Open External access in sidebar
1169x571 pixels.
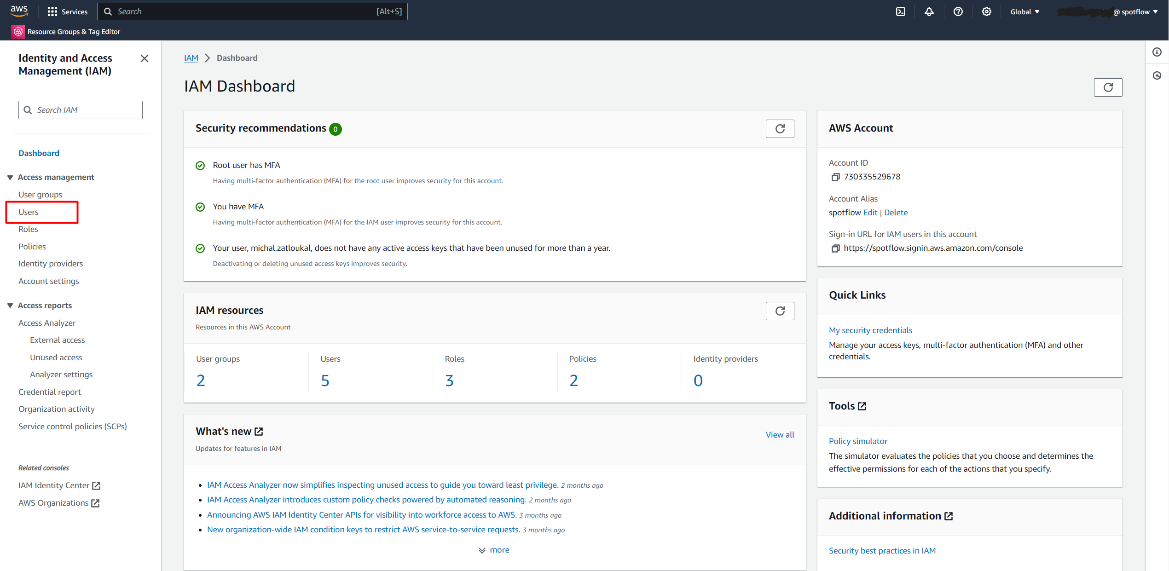(x=58, y=340)
